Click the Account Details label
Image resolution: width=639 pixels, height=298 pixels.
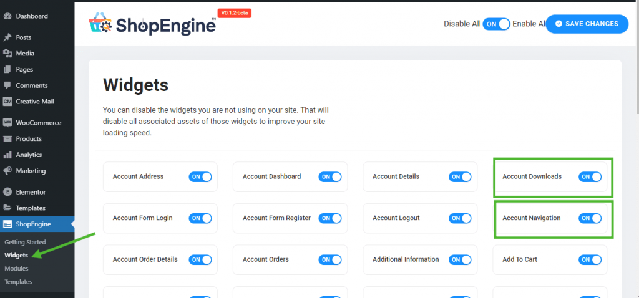(x=396, y=176)
